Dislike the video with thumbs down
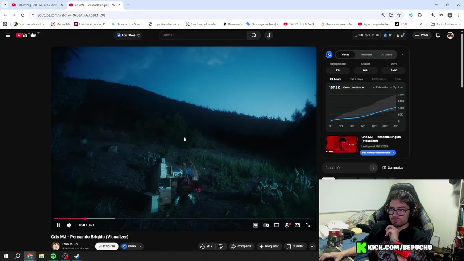Viewport: 464px width, 261px height. click(x=221, y=246)
